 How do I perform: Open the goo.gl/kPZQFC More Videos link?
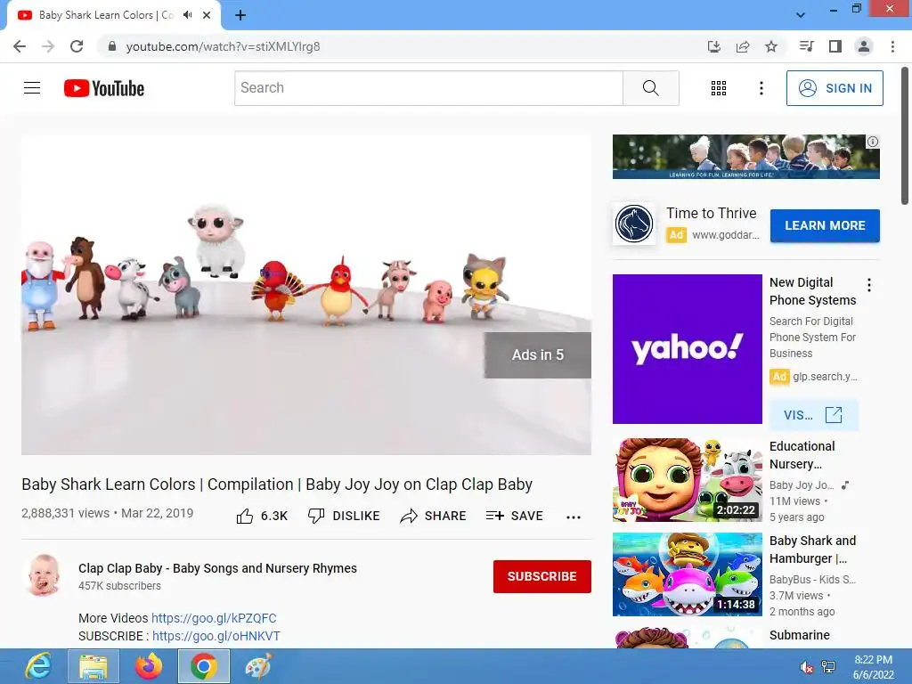coord(214,618)
